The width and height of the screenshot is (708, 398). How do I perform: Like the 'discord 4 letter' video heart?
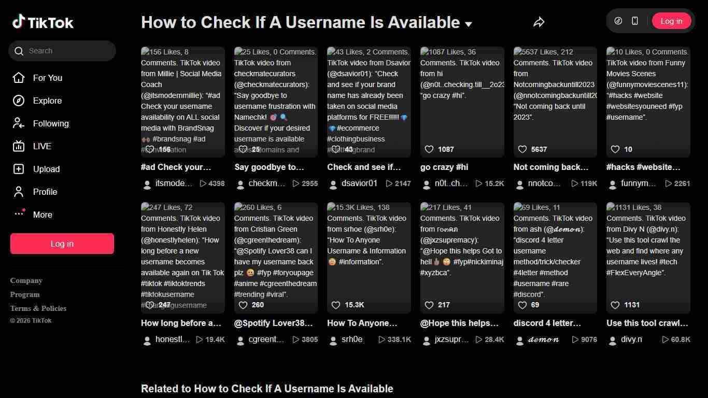point(522,305)
